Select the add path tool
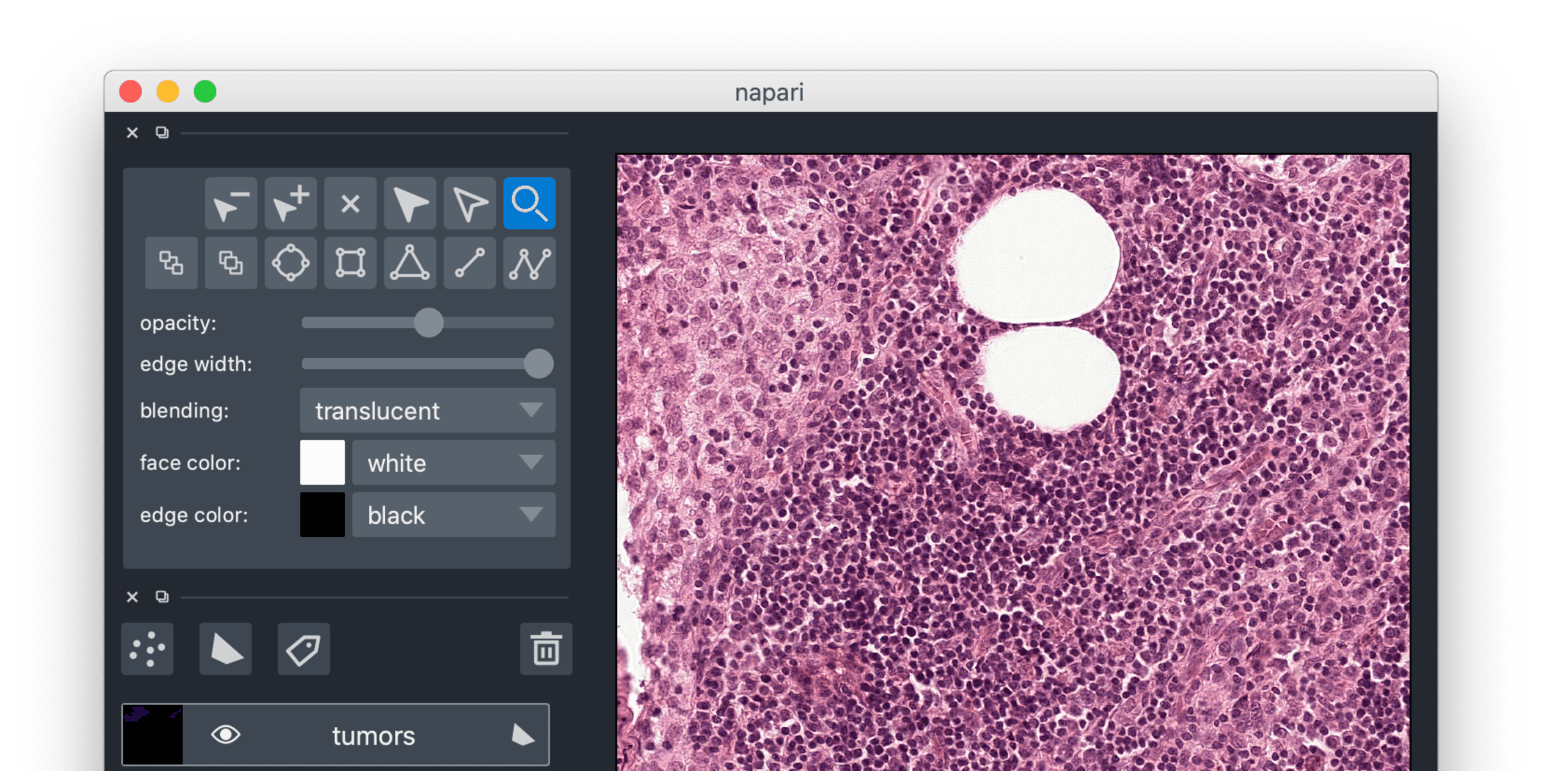This screenshot has height=771, width=1542. (529, 263)
